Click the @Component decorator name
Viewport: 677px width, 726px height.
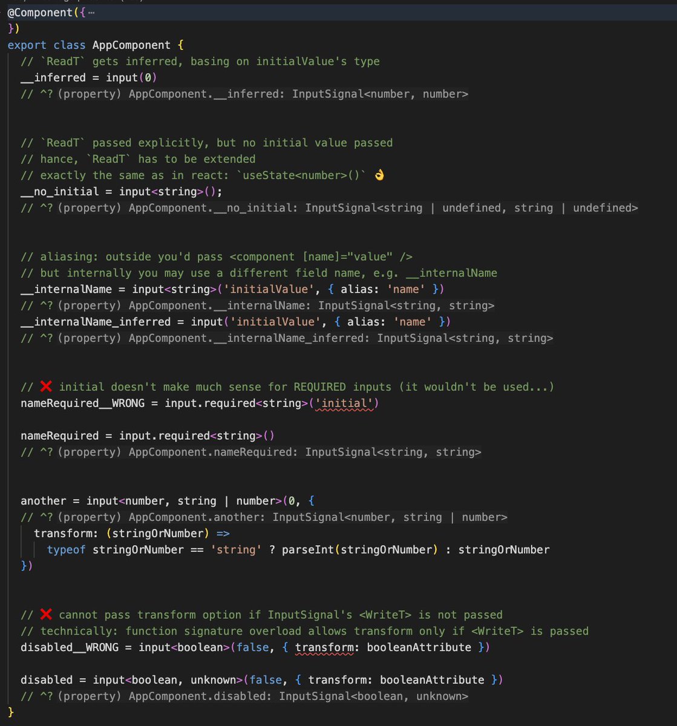point(41,12)
